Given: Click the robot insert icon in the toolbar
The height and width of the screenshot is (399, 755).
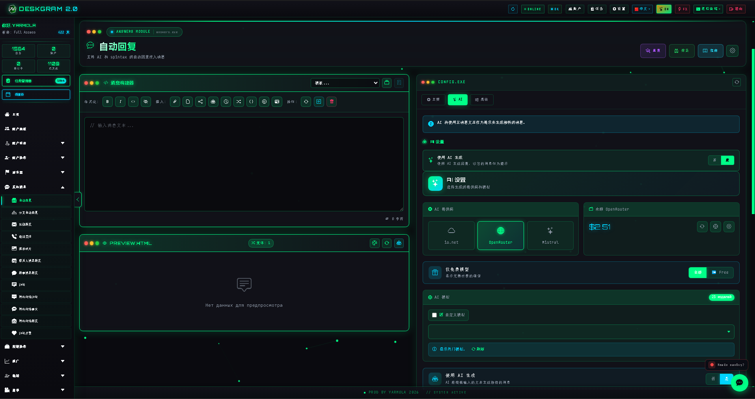Looking at the screenshot, I should 213,102.
